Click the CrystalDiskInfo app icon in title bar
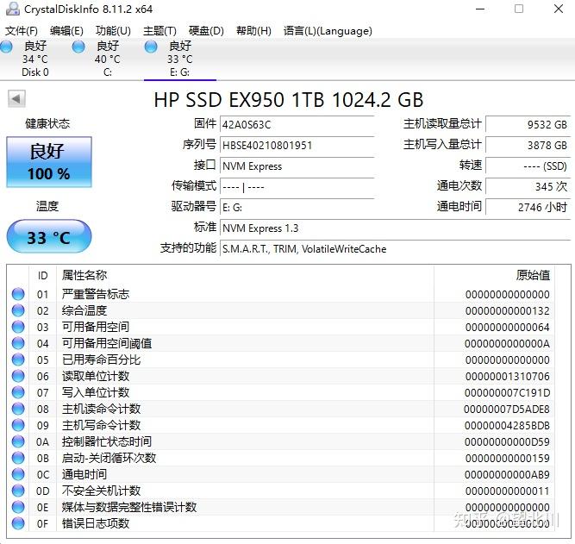Screen dimensions: 575x544 12,9
